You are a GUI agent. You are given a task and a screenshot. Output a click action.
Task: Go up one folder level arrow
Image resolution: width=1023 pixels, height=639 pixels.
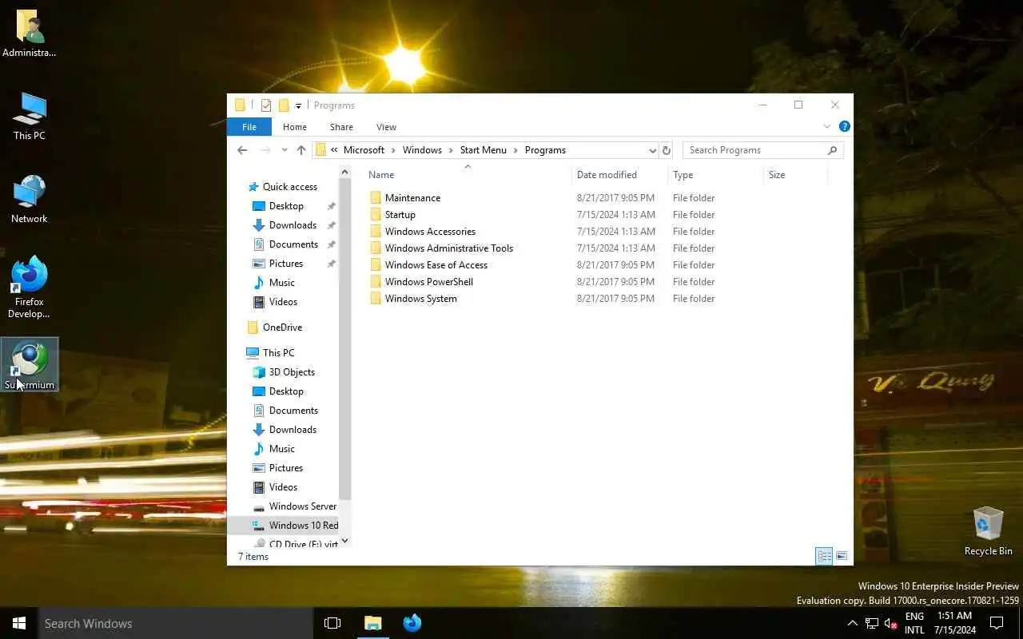click(x=301, y=150)
